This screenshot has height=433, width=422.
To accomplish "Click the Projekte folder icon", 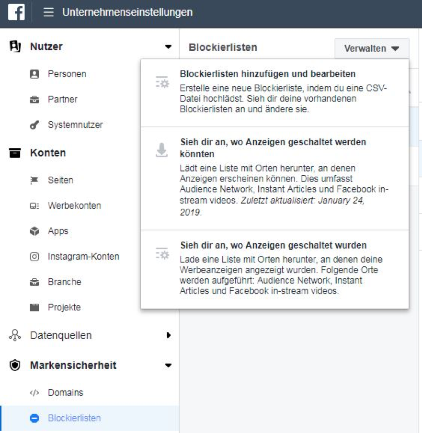I will pos(34,308).
